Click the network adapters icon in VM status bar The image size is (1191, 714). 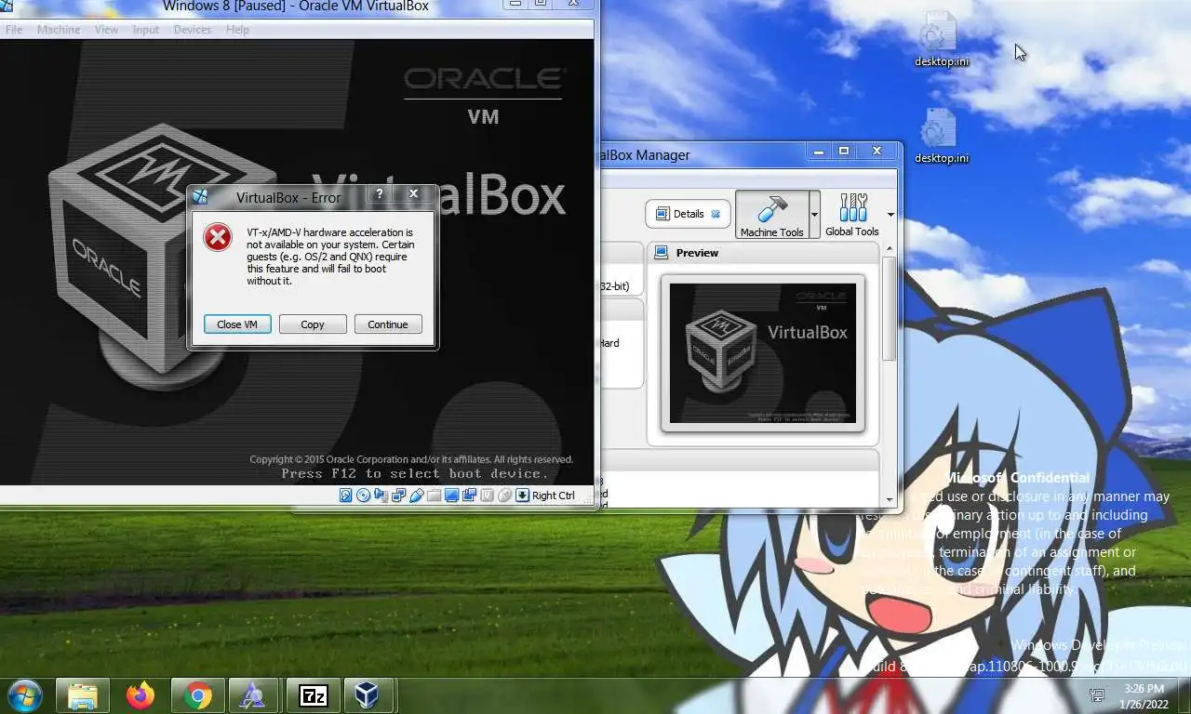pos(398,496)
